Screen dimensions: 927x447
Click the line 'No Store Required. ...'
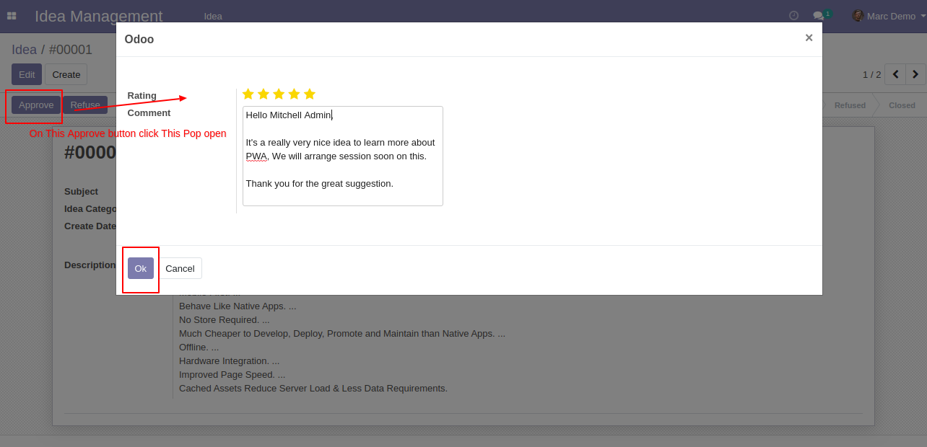click(x=225, y=320)
